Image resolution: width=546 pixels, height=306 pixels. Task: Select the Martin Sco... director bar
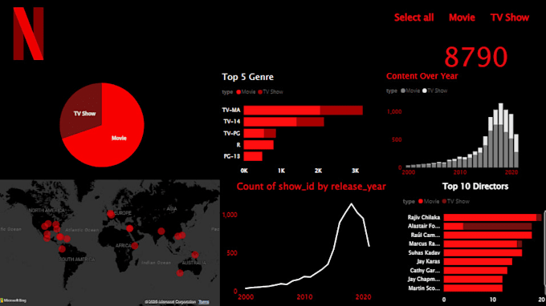pyautogui.click(x=473, y=288)
